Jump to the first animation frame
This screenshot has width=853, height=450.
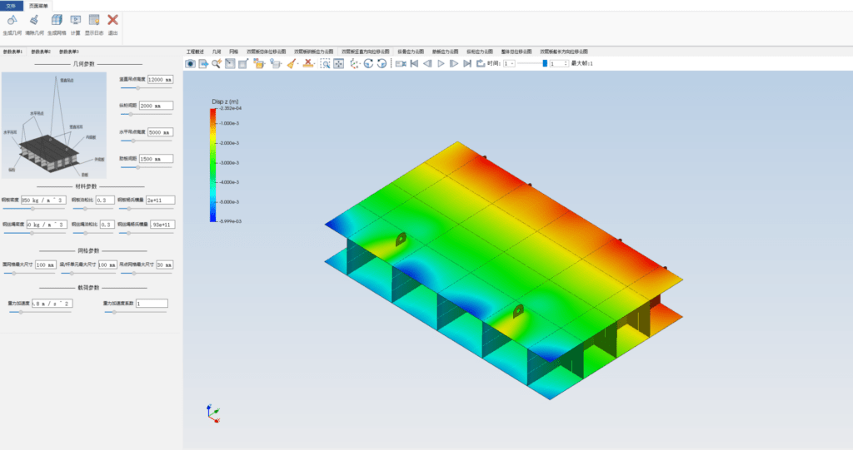click(413, 63)
